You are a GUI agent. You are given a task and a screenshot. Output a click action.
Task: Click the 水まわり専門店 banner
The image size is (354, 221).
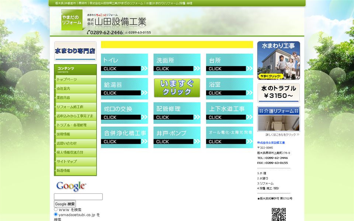[x=75, y=51]
